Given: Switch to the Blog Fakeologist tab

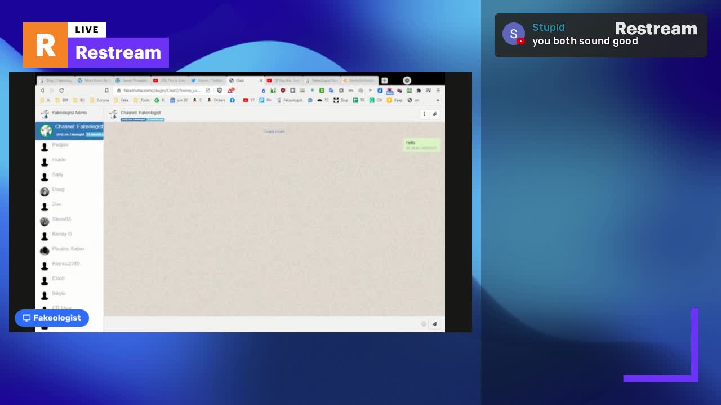Looking at the screenshot, I should (x=55, y=80).
